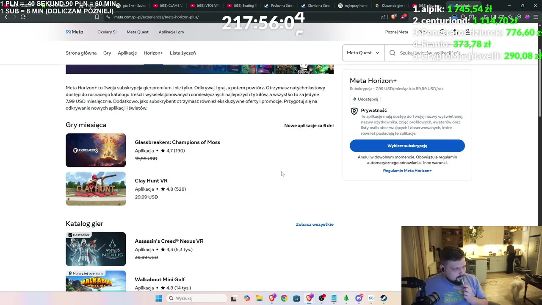This screenshot has width=542, height=305.
Task: Open Brave Shields lion icon
Action: pos(393,17)
